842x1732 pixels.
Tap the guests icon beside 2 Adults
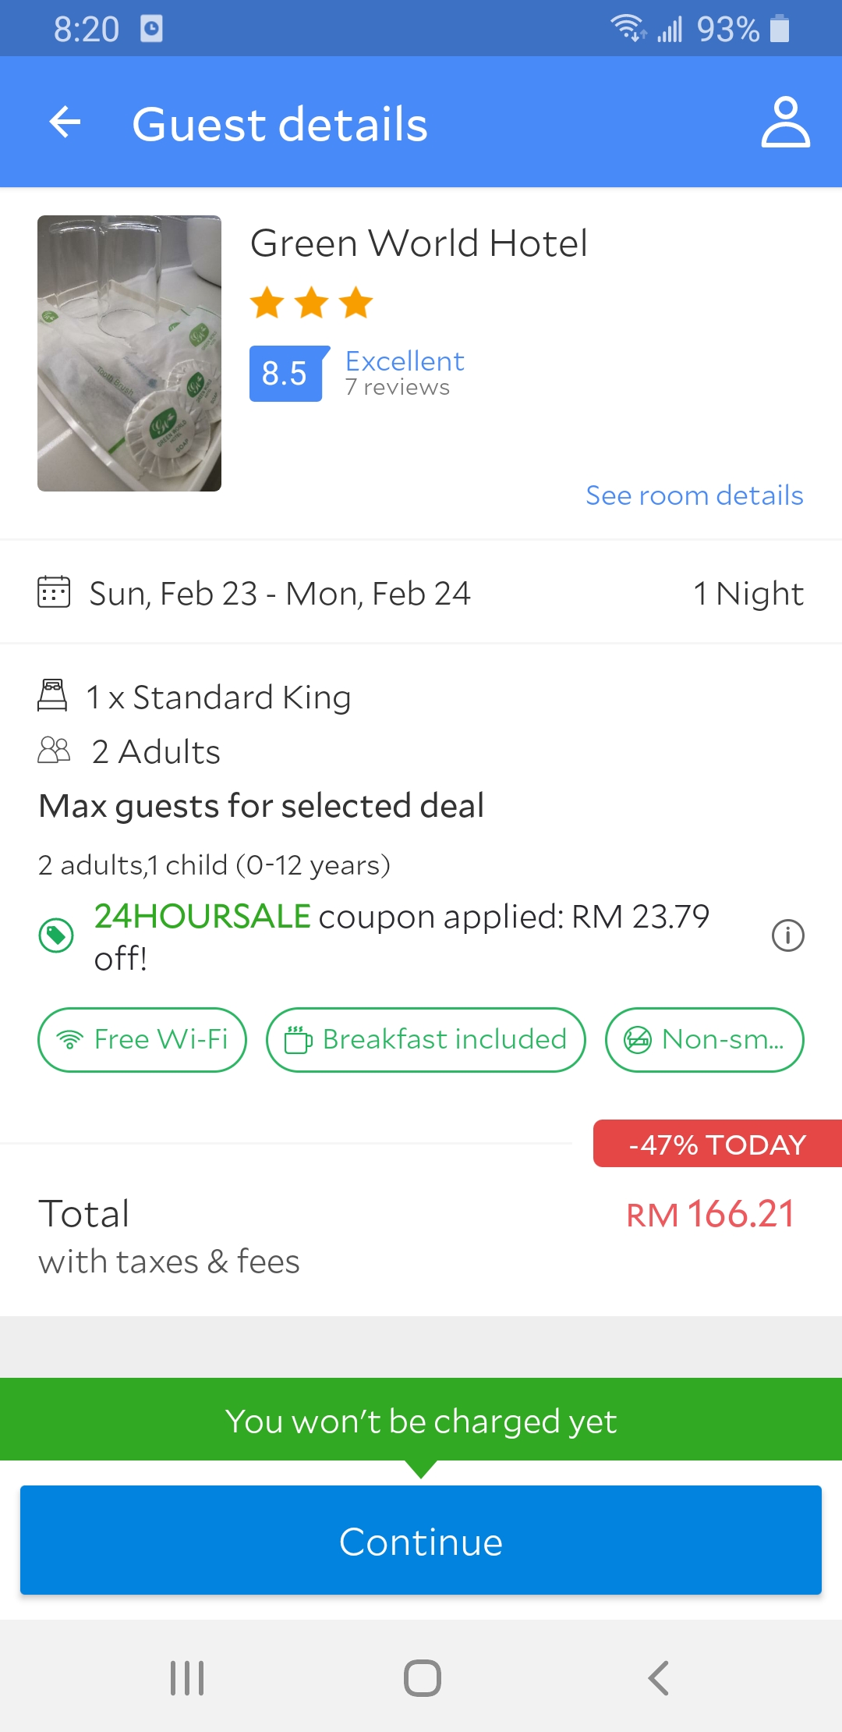pyautogui.click(x=54, y=751)
